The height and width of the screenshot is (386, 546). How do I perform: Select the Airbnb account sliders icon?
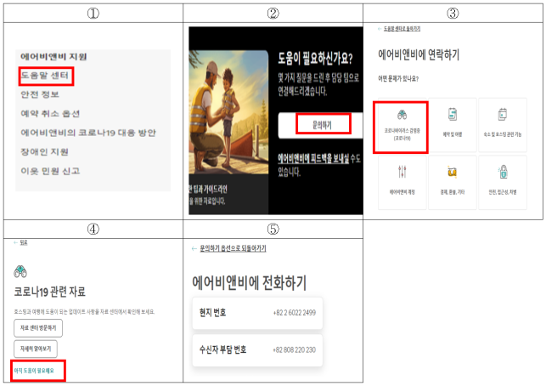[x=402, y=172]
